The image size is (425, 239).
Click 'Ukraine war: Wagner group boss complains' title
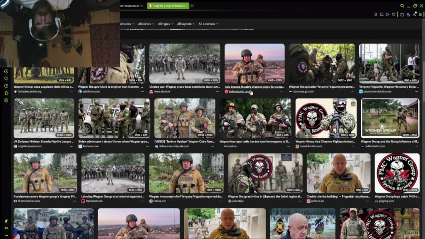coord(185,87)
